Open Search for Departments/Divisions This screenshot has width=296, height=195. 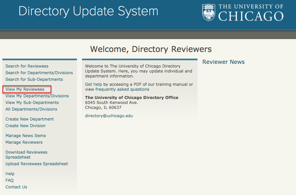click(39, 73)
